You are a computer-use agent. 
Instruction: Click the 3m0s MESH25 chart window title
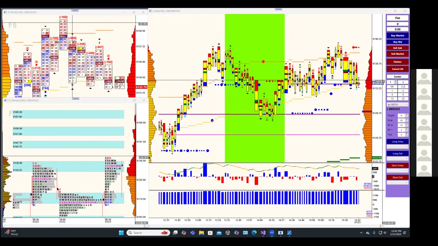click(x=167, y=11)
